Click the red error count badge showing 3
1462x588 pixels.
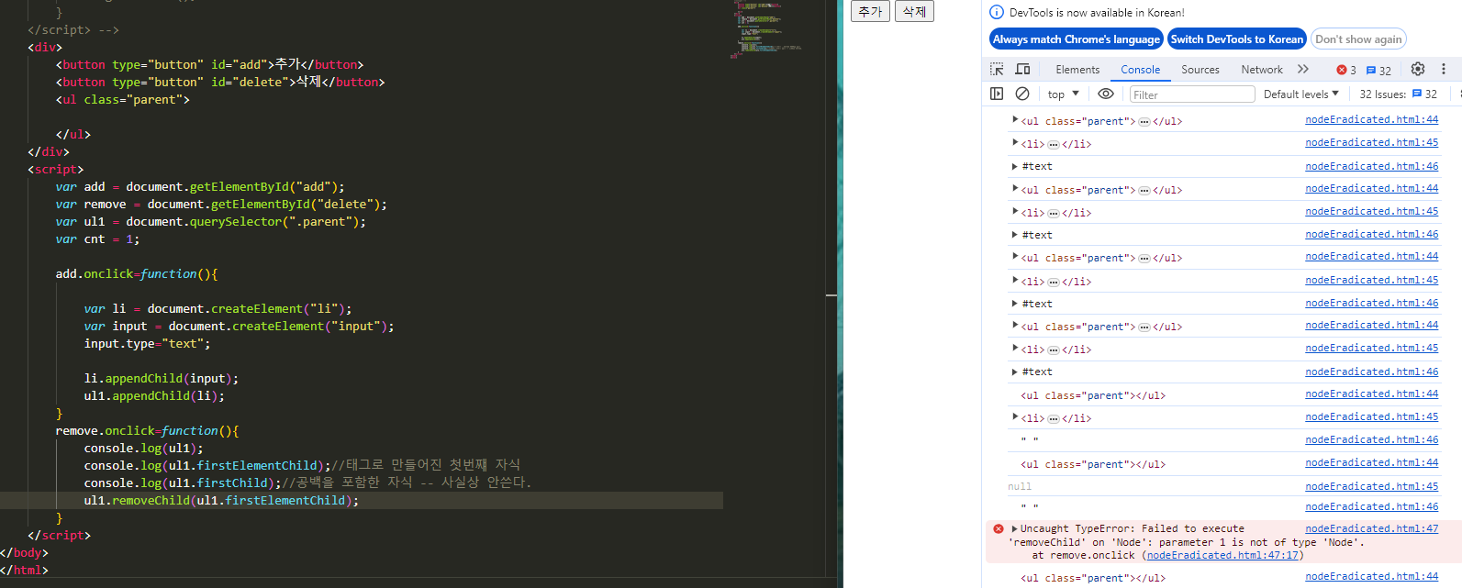pyautogui.click(x=1346, y=70)
